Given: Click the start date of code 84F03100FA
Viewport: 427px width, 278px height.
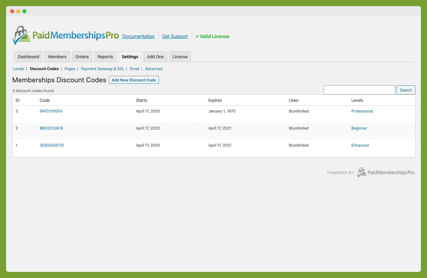Looking at the screenshot, I should (x=148, y=111).
